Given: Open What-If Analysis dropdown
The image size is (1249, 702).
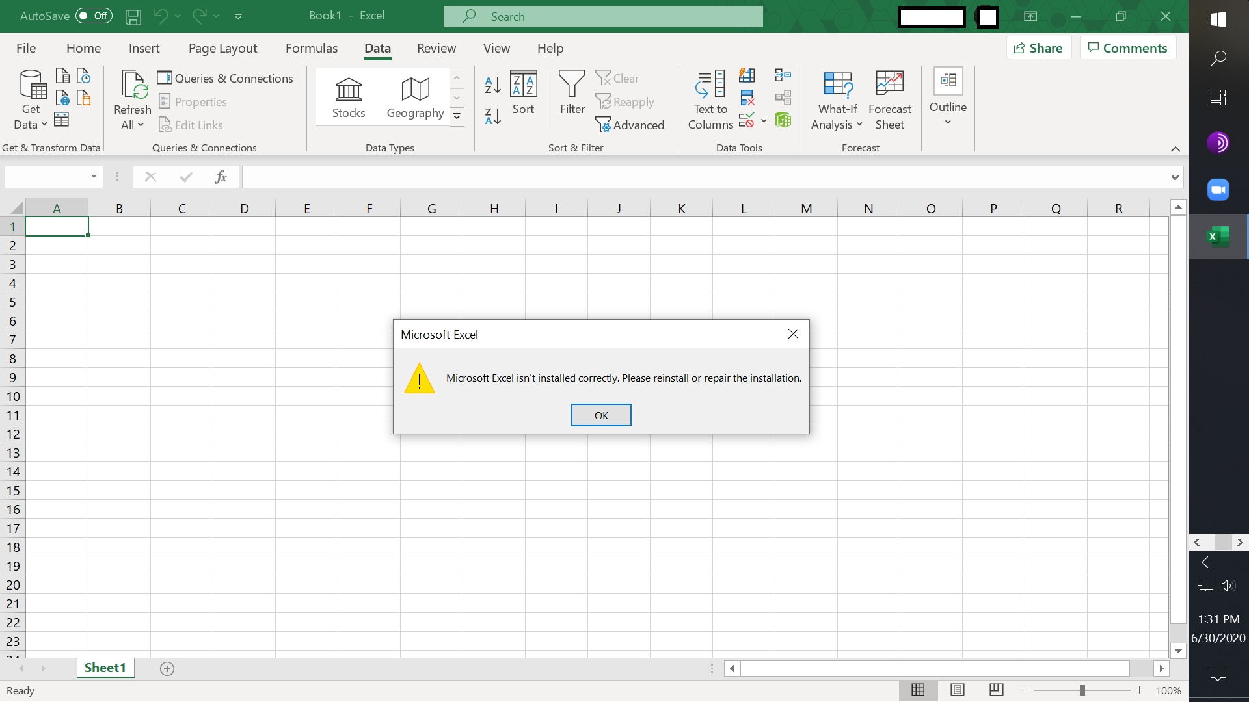Looking at the screenshot, I should pyautogui.click(x=837, y=117).
